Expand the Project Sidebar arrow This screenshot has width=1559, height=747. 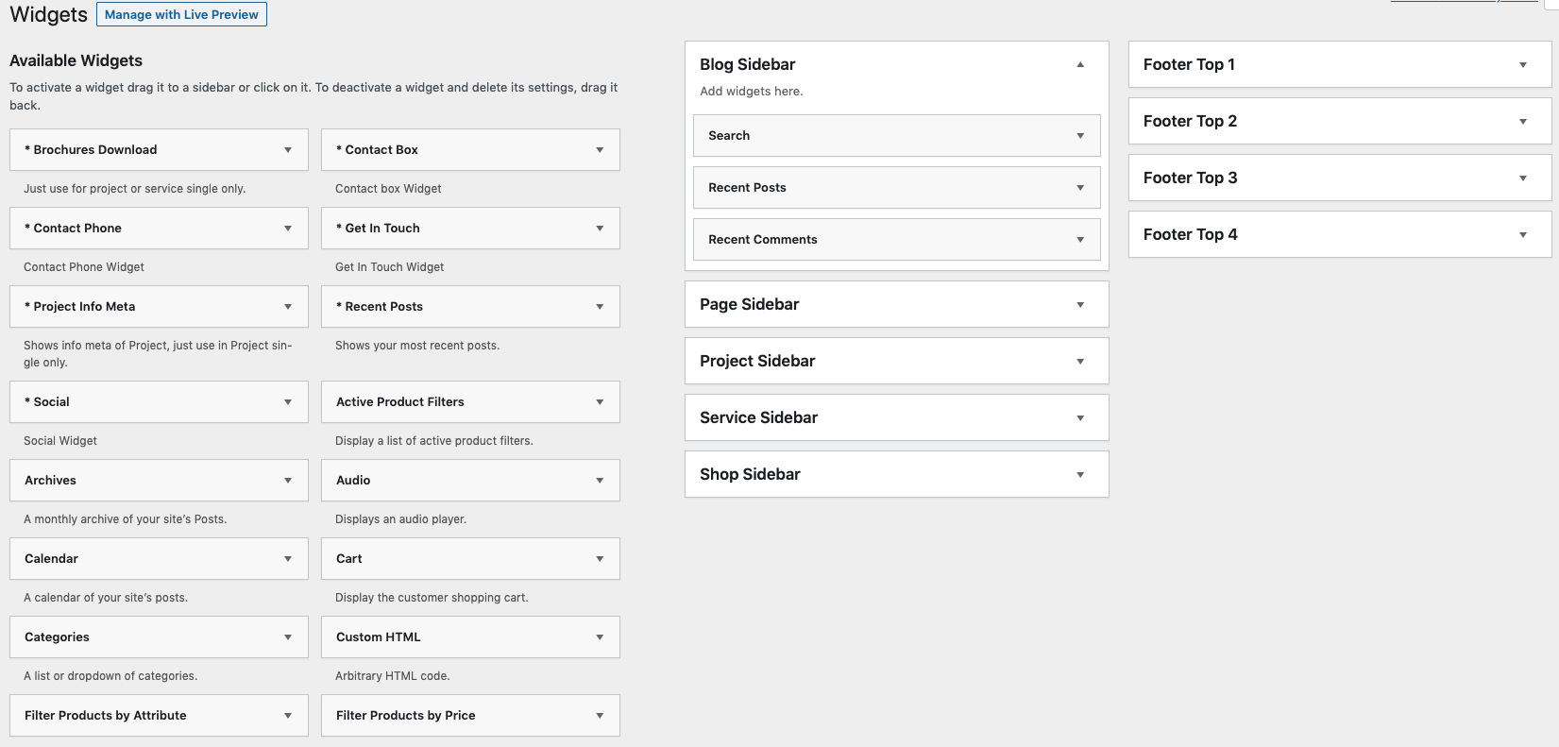coord(1080,361)
